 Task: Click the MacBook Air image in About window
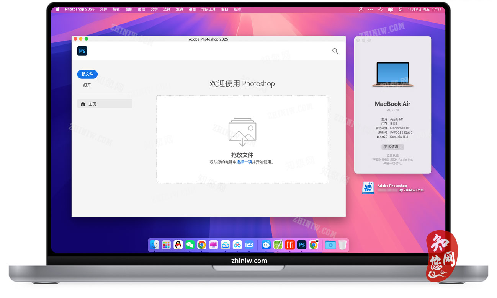(392, 75)
